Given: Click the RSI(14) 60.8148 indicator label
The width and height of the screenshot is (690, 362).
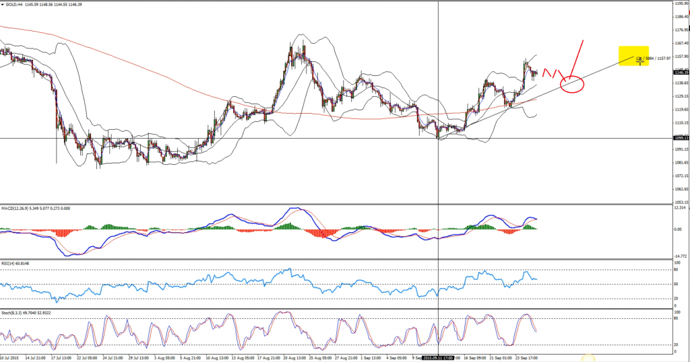Looking at the screenshot, I should coord(15,264).
